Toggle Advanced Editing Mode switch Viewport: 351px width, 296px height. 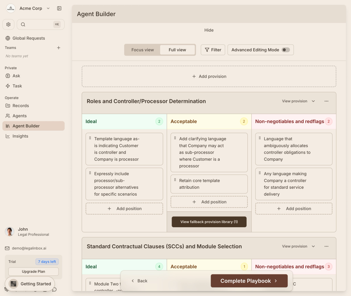[286, 50]
